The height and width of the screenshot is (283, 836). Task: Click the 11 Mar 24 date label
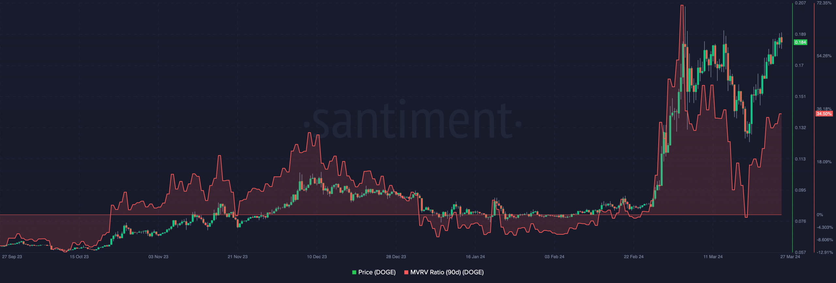[713, 257]
